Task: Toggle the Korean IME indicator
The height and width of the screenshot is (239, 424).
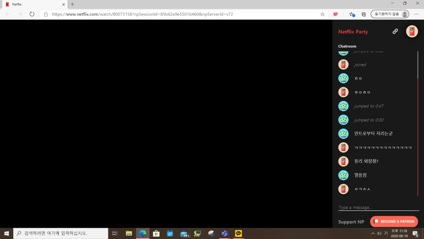Action: 386,233
